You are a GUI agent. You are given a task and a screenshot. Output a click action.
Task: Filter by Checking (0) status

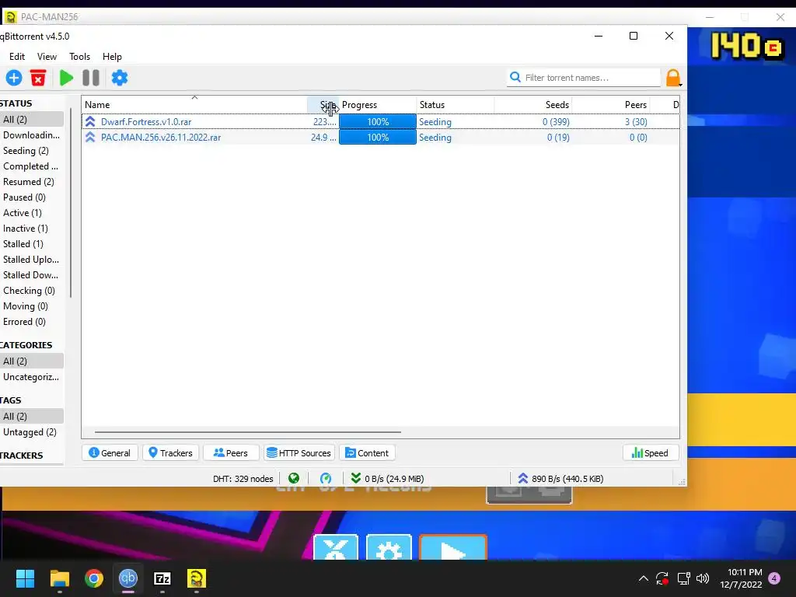[x=31, y=291]
